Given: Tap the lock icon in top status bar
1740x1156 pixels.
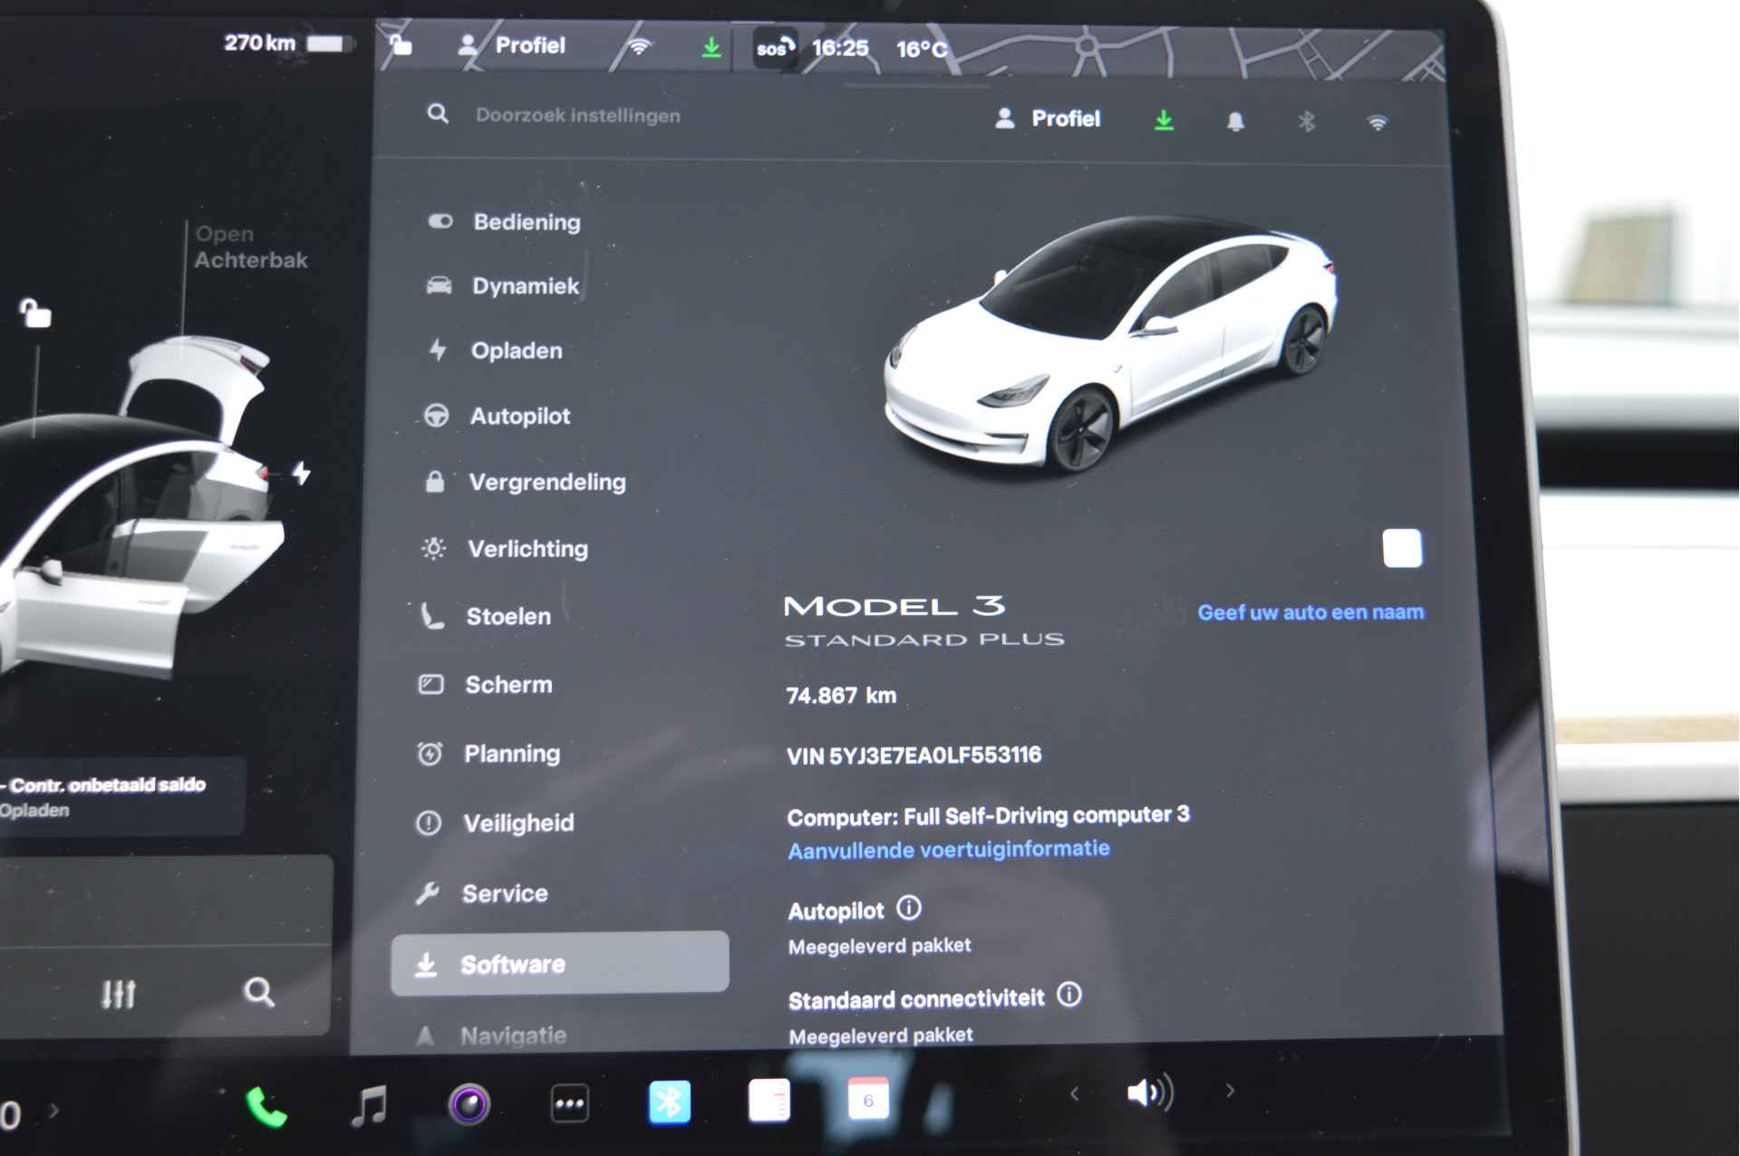Looking at the screenshot, I should pos(401,43).
